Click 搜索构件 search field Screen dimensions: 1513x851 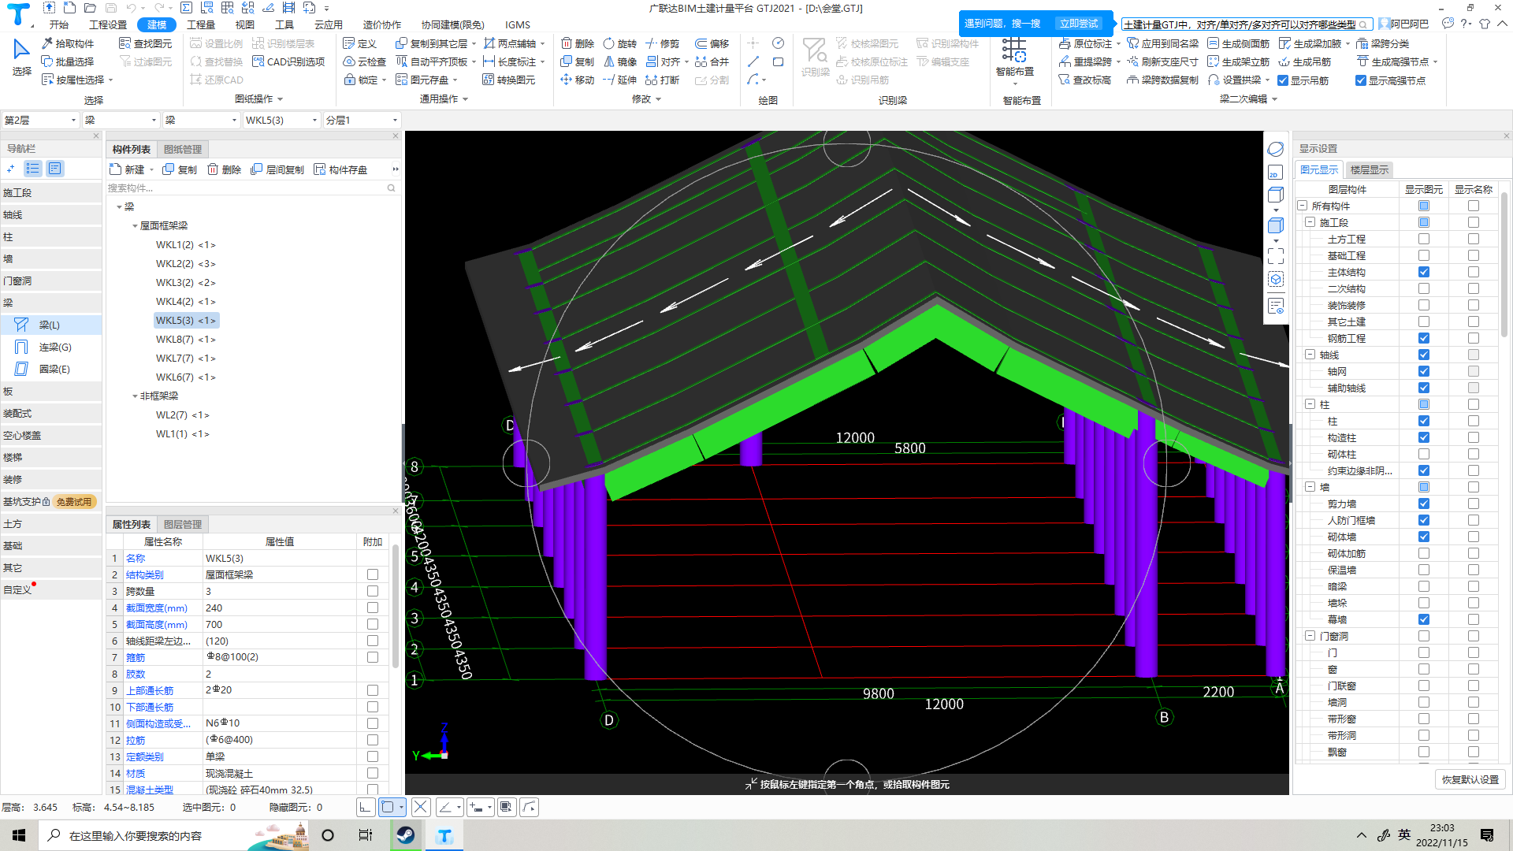(251, 188)
